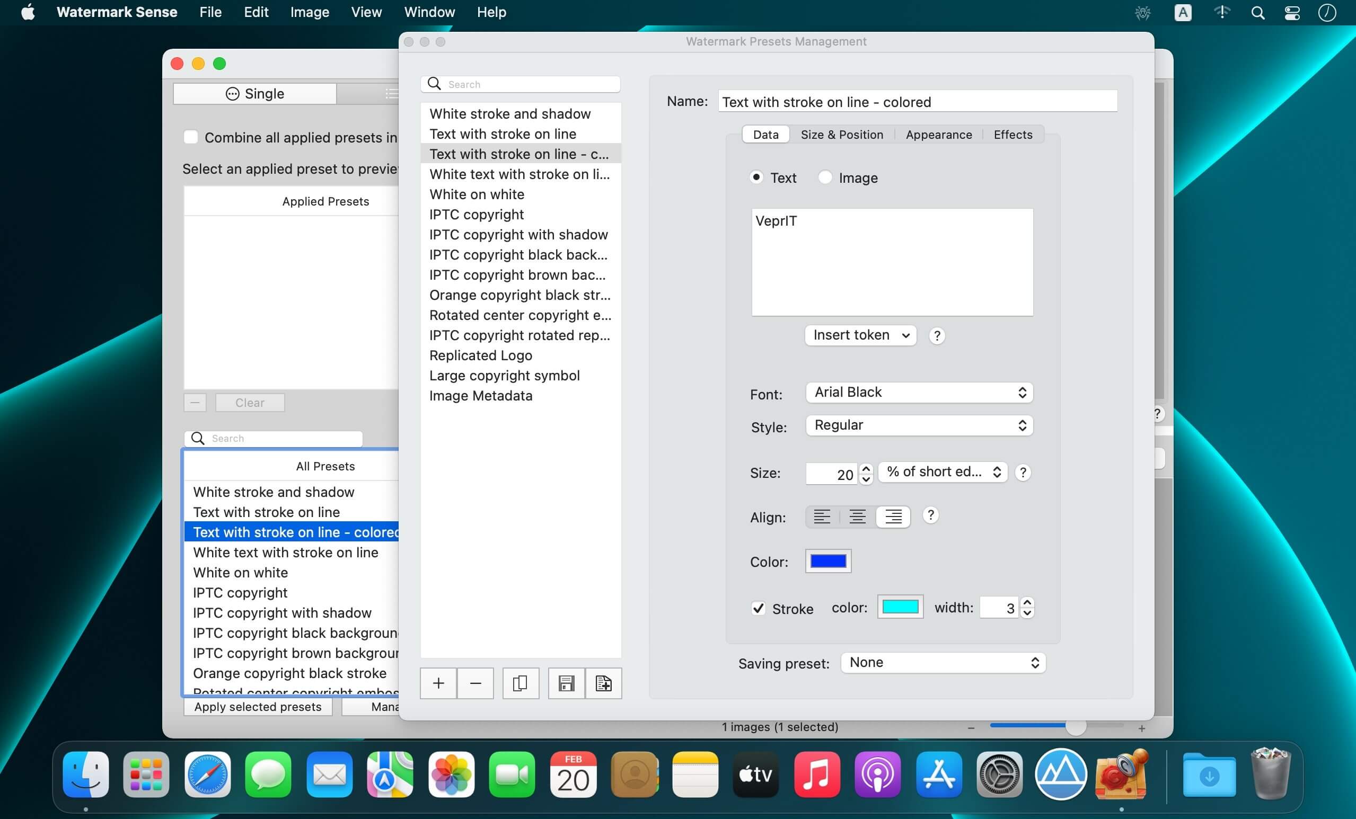This screenshot has height=819, width=1356.
Task: Import presets using the document-plus icon
Action: pyautogui.click(x=604, y=683)
